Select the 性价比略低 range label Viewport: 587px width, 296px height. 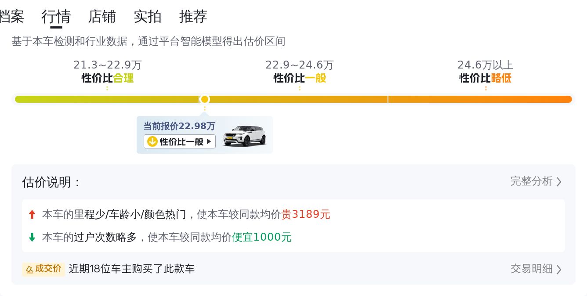tap(486, 78)
